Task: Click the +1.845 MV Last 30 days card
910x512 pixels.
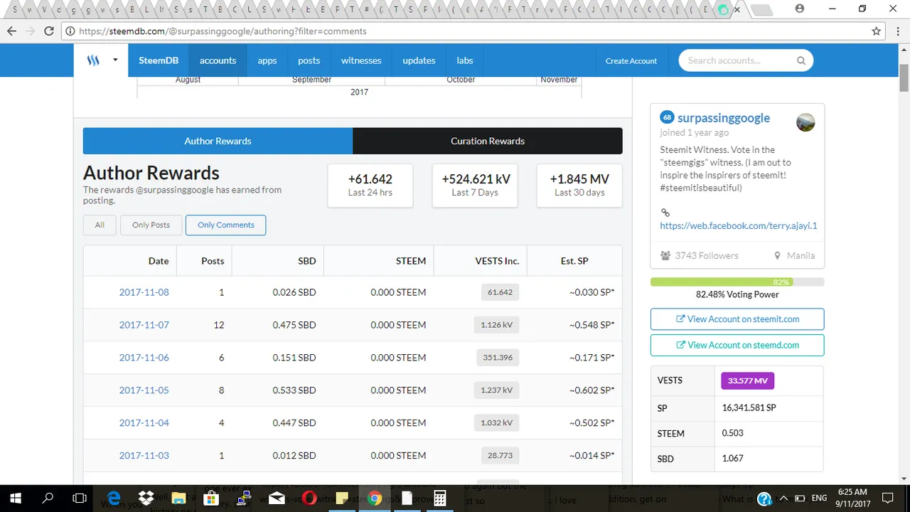Action: [579, 185]
